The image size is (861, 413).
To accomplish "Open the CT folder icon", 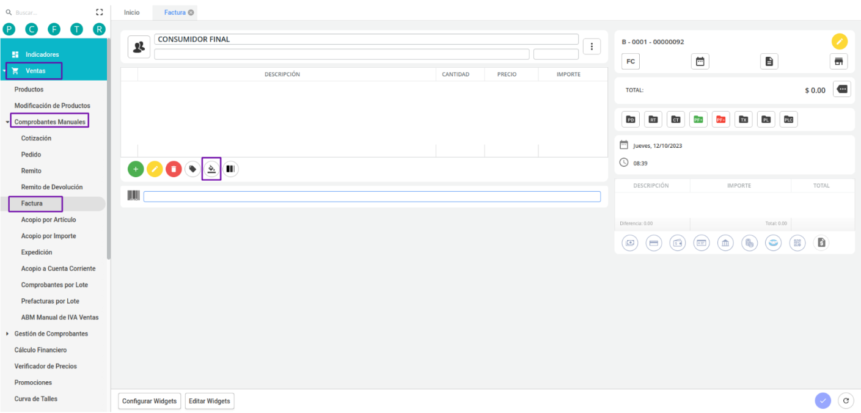I will click(x=676, y=120).
